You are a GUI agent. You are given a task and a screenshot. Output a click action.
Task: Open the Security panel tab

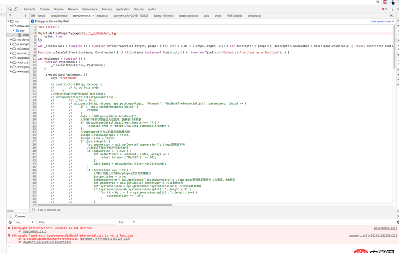pyautogui.click(x=139, y=9)
